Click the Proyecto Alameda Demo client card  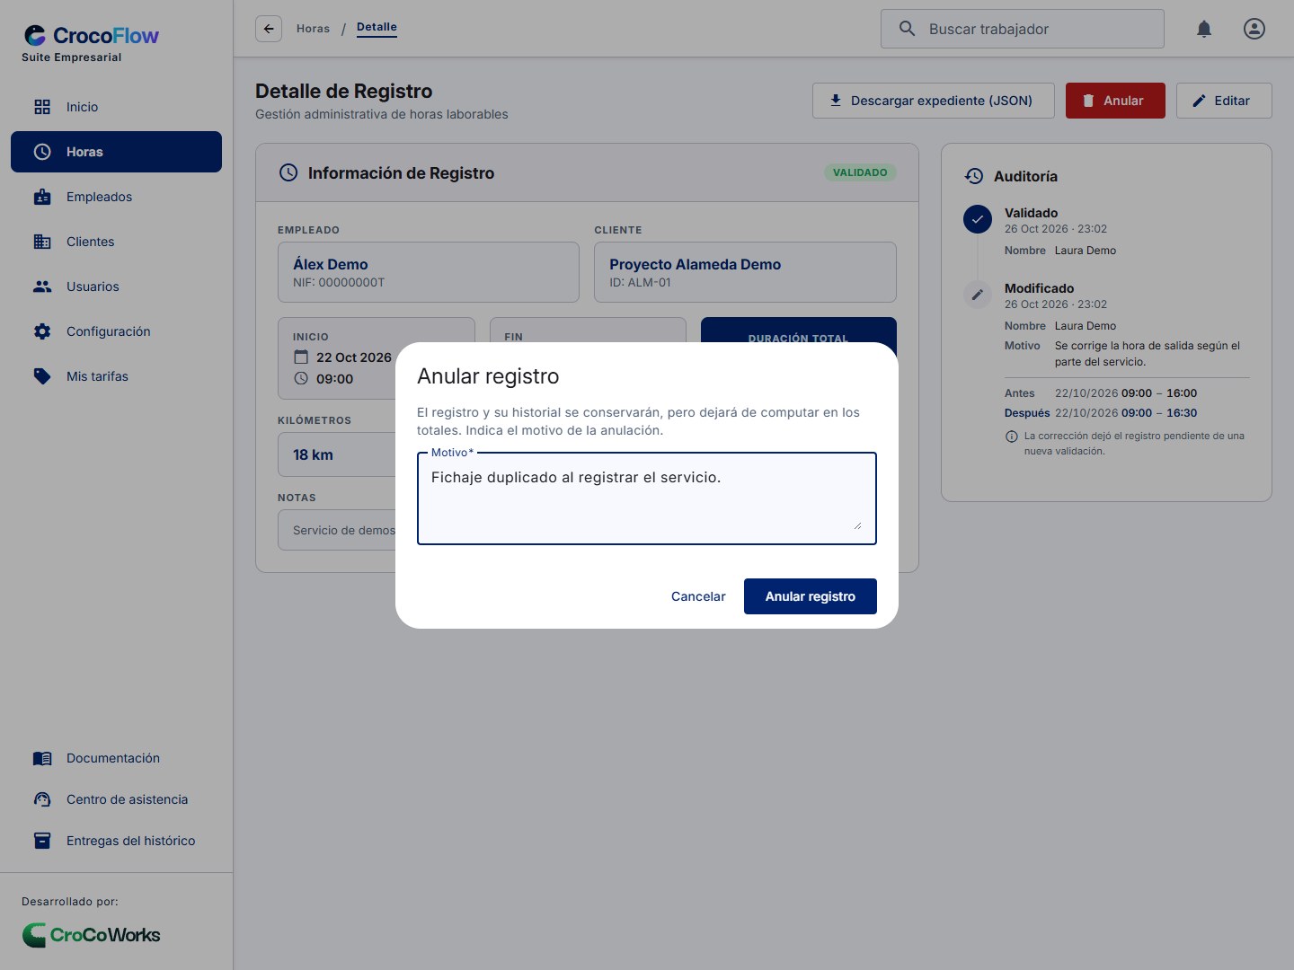745,272
